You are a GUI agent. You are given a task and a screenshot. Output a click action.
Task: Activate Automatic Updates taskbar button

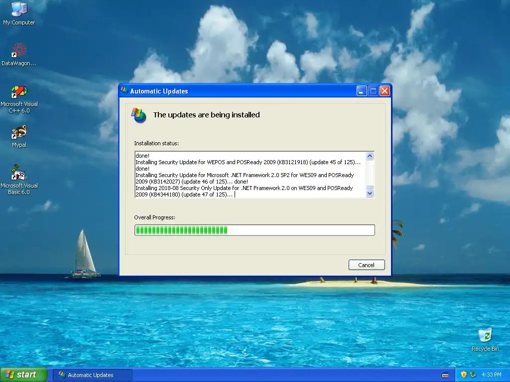93,375
